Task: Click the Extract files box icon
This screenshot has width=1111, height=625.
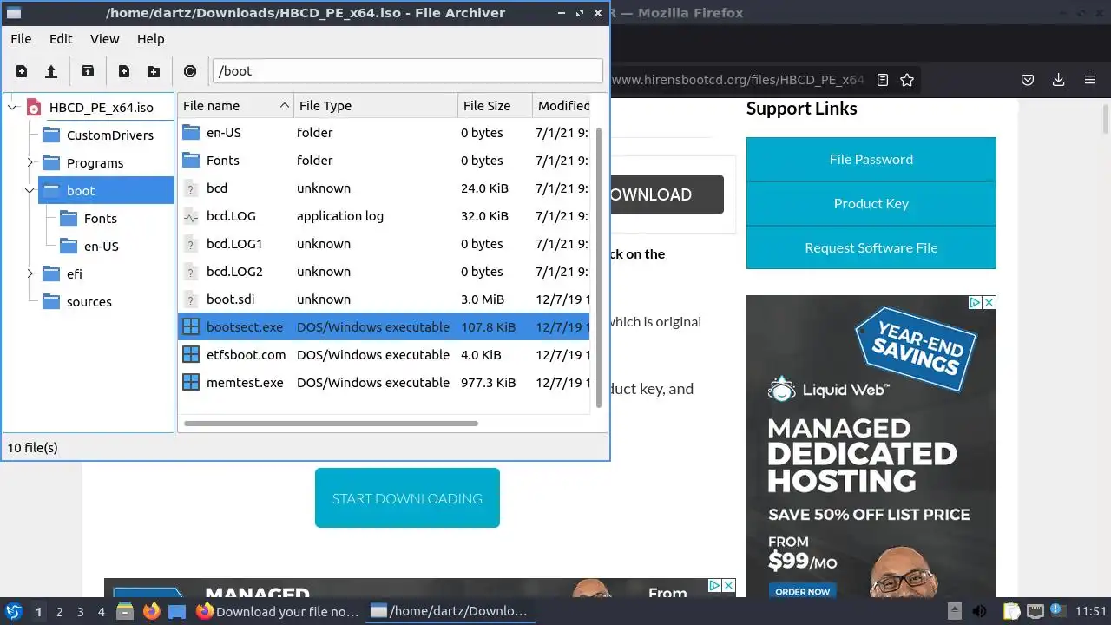Action: 88,71
